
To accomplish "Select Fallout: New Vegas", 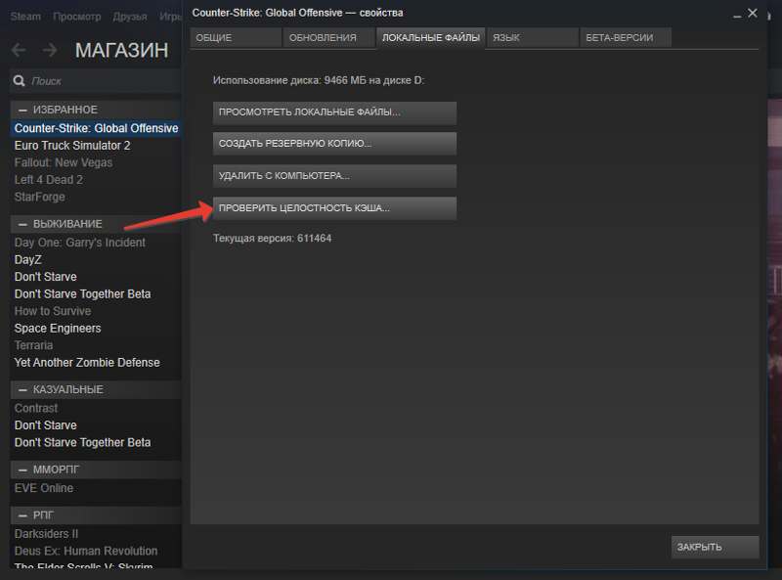I will (x=64, y=162).
